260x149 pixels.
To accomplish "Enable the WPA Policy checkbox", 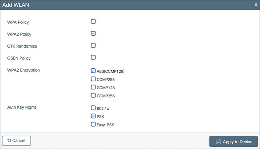I will (x=93, y=21).
